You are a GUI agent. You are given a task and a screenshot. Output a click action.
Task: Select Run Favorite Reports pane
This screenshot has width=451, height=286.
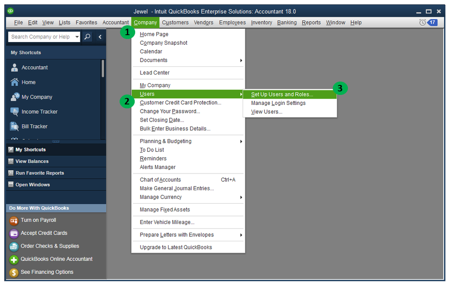tap(56, 173)
